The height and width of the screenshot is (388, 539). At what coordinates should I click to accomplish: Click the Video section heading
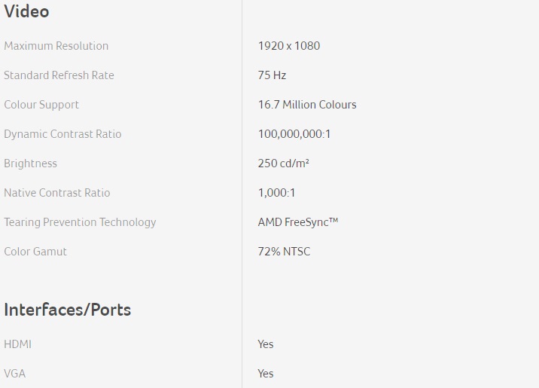click(x=26, y=12)
